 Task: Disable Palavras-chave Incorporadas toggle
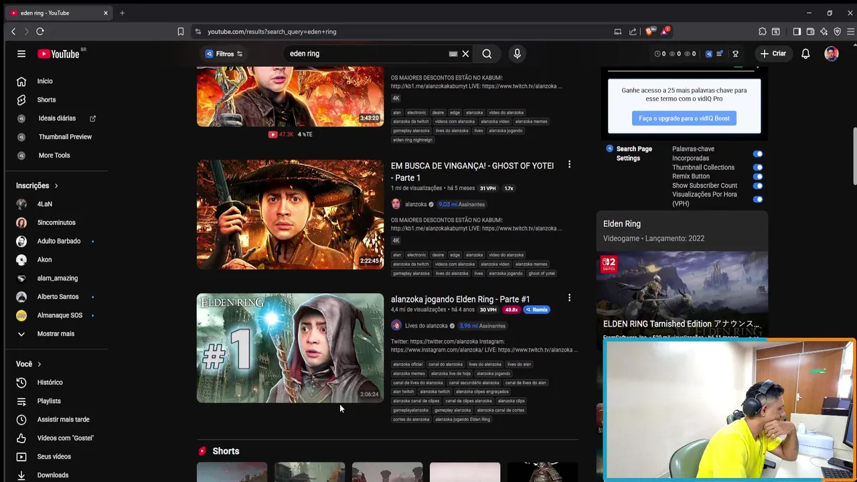click(x=758, y=154)
